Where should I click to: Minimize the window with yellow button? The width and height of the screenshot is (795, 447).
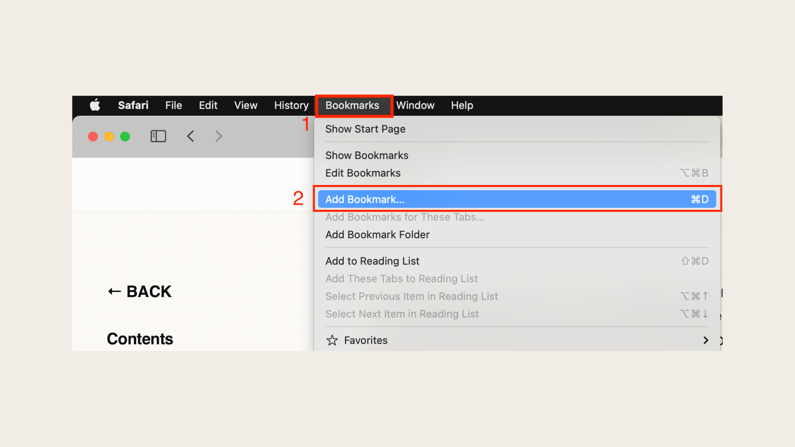tap(109, 137)
